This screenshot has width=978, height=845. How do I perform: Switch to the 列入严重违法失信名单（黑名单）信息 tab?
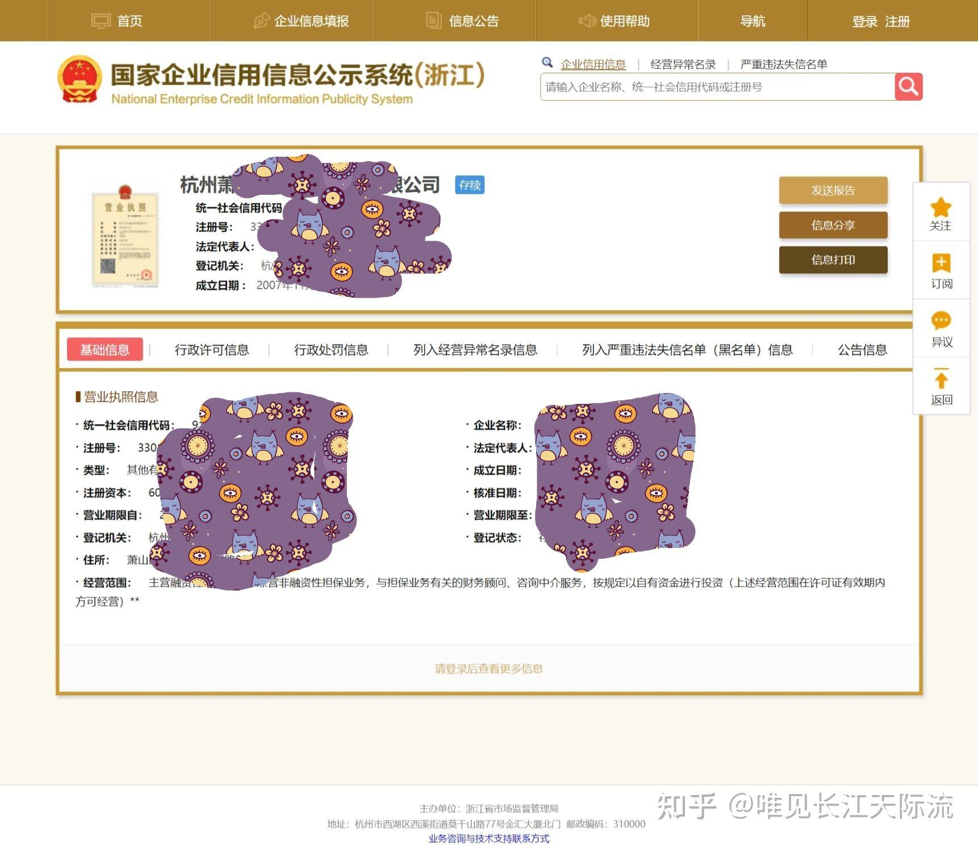pyautogui.click(x=687, y=350)
